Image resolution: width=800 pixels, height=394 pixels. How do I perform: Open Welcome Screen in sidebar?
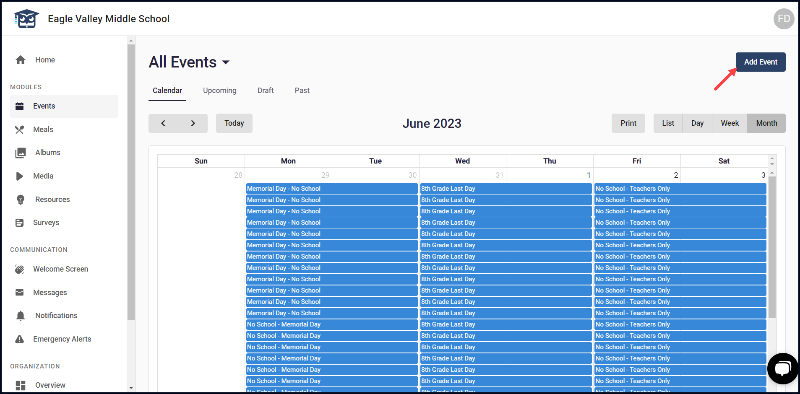coord(64,269)
